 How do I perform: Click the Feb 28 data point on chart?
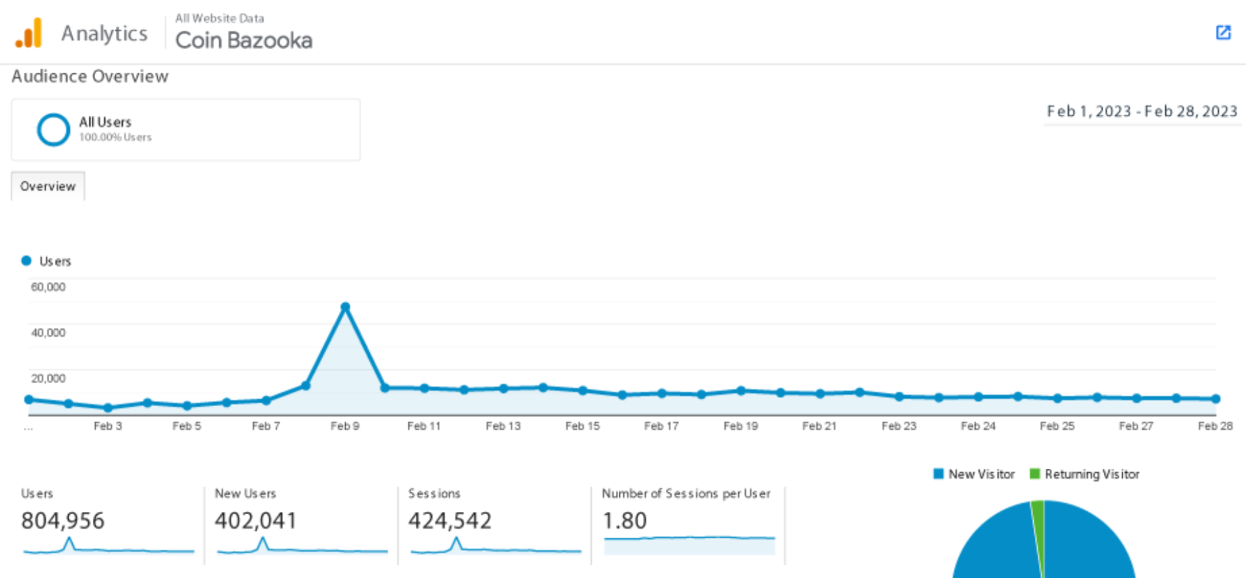click(x=1216, y=399)
